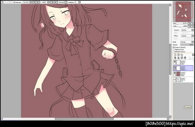Create a new normal layer
Viewport: 195px width, 127px height.
175,55
